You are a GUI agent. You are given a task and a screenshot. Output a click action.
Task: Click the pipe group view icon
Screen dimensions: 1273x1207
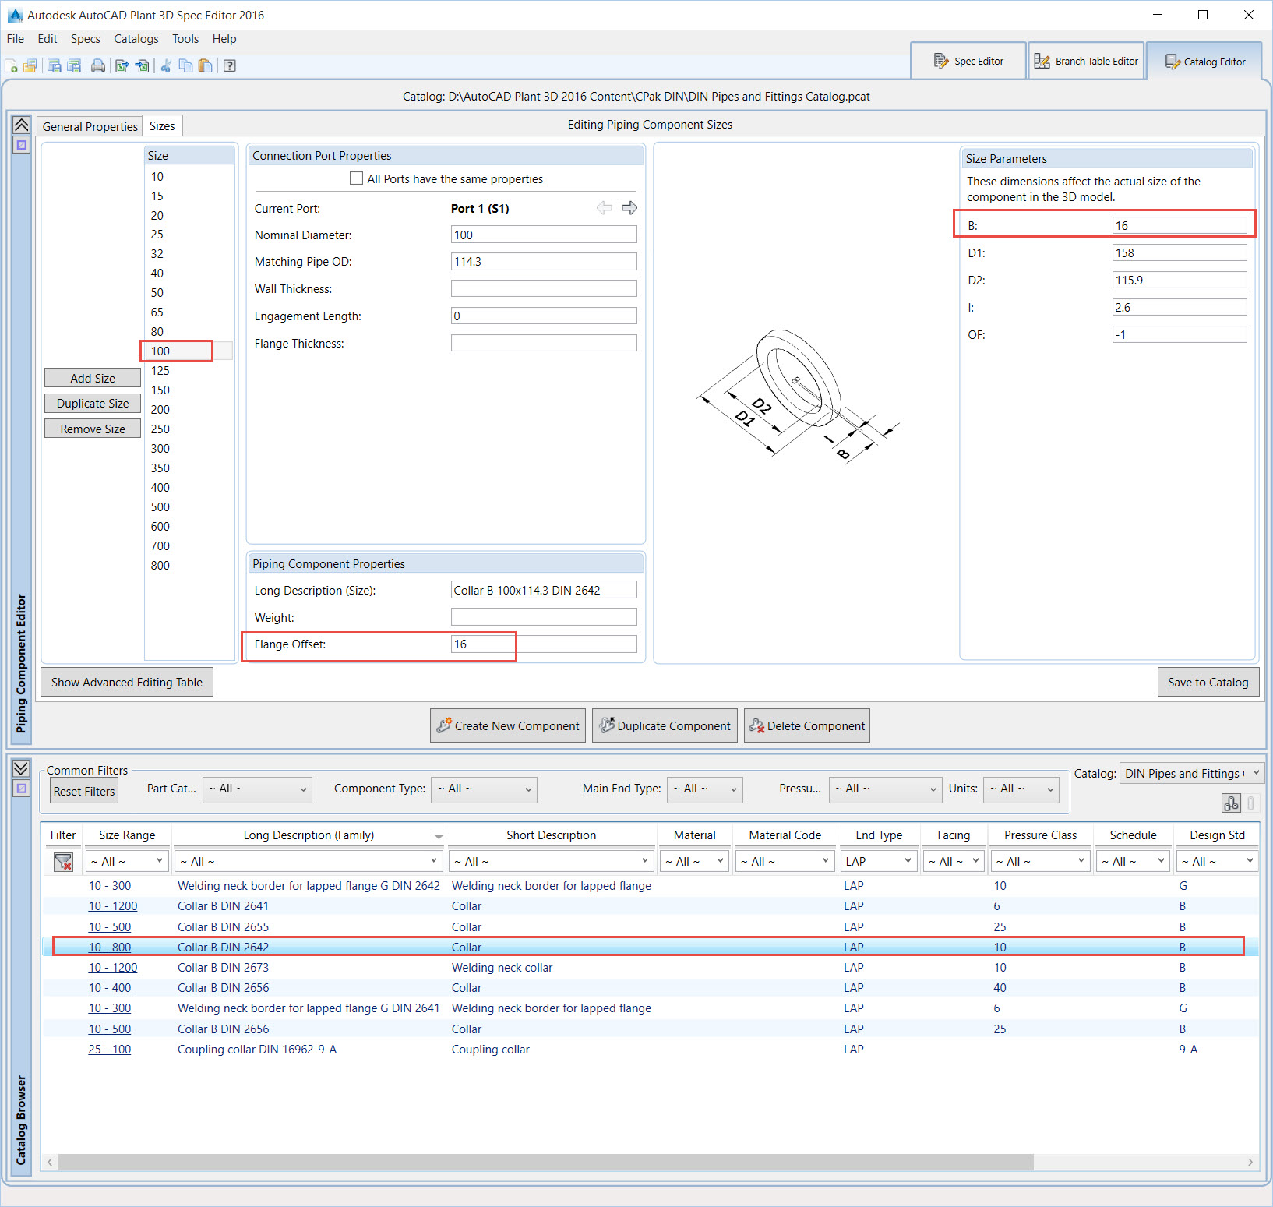coord(1231,803)
